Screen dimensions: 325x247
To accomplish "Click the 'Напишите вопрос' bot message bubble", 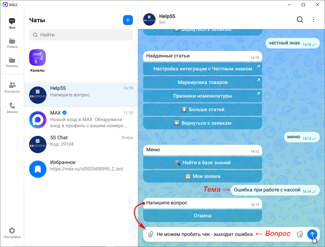I will pyautogui.click(x=203, y=203).
